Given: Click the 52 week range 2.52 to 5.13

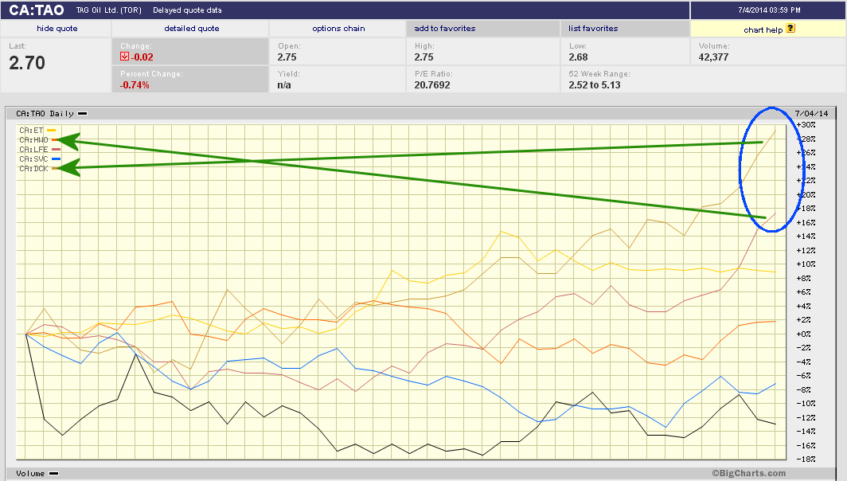Looking at the screenshot, I should click(594, 85).
